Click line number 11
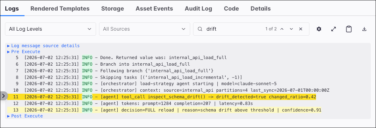 tap(16, 97)
